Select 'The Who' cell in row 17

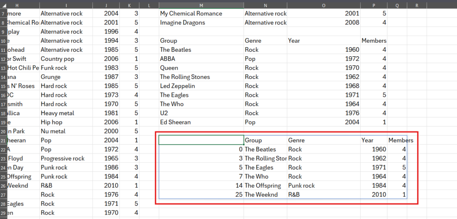coord(201,104)
